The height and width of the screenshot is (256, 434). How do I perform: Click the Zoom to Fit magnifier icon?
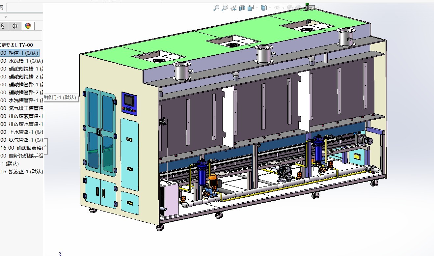point(216,8)
